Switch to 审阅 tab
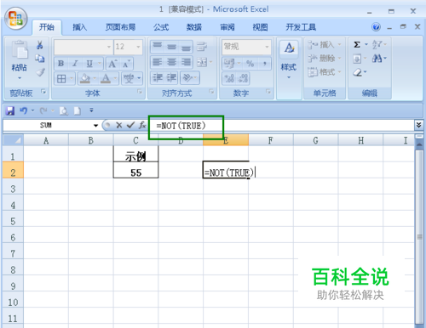 point(227,27)
